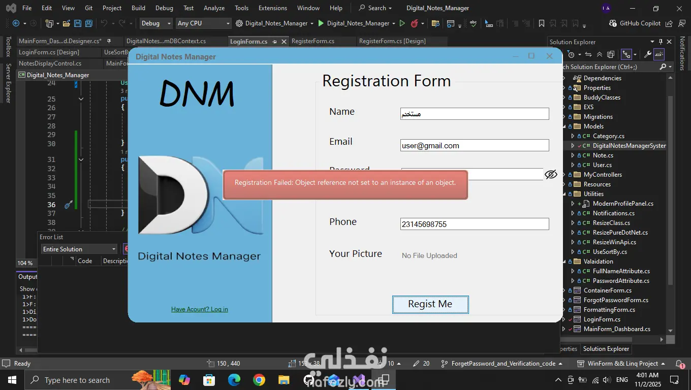This screenshot has width=691, height=390.
Task: Expand the User.cs tree node
Action: pyautogui.click(x=573, y=165)
